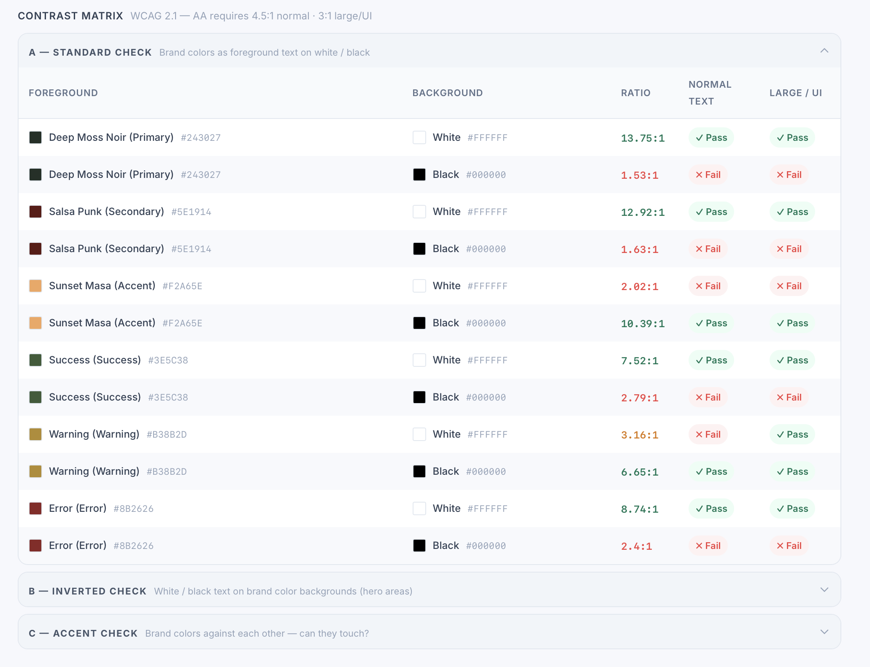Click Normal Text Fail badge for 3.16:1 row
Screen dimensions: 870x667
click(708, 434)
